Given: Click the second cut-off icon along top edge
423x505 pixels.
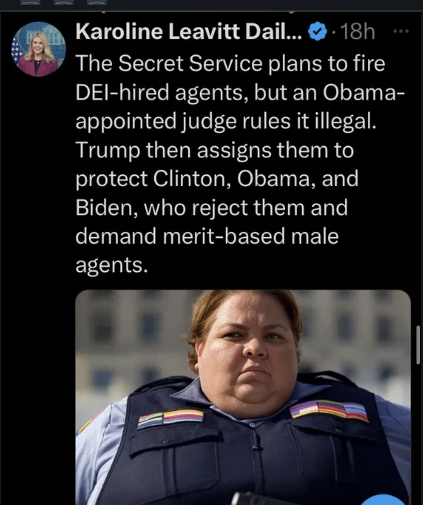Looking at the screenshot, I should 64,3.
